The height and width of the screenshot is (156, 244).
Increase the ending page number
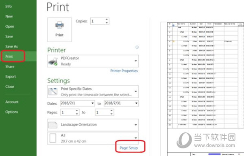coord(111,110)
